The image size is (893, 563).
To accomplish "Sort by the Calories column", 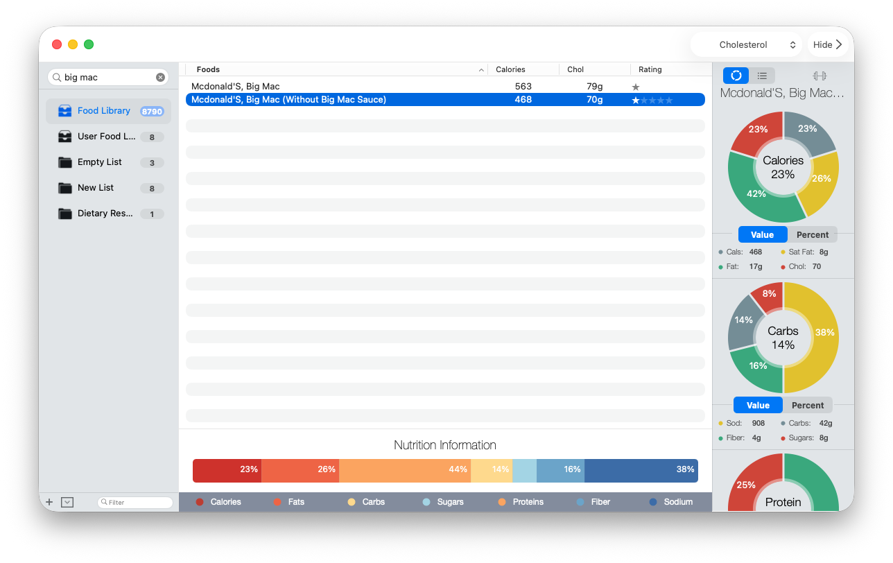I will [523, 69].
